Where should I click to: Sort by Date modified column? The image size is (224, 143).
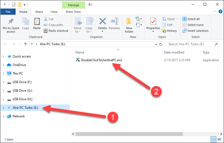[x=174, y=52]
